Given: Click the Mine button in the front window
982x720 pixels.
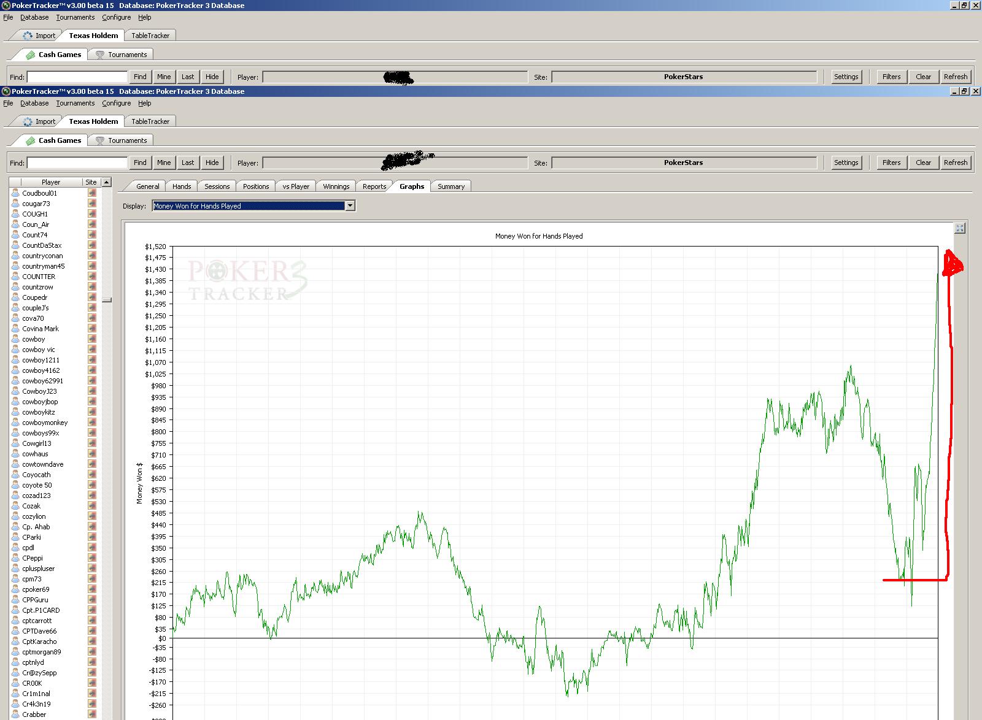Looking at the screenshot, I should coord(164,163).
